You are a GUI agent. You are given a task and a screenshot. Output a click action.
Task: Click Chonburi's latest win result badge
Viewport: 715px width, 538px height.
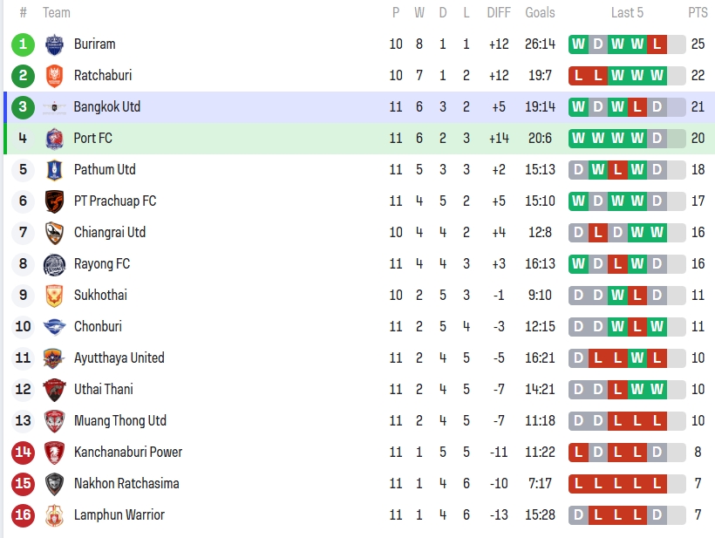657,327
